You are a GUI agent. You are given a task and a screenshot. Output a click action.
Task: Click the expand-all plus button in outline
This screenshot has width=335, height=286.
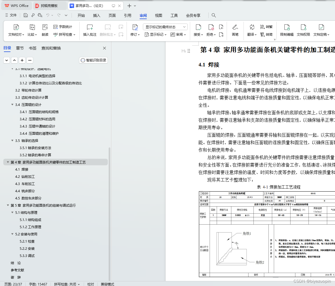[22, 60]
